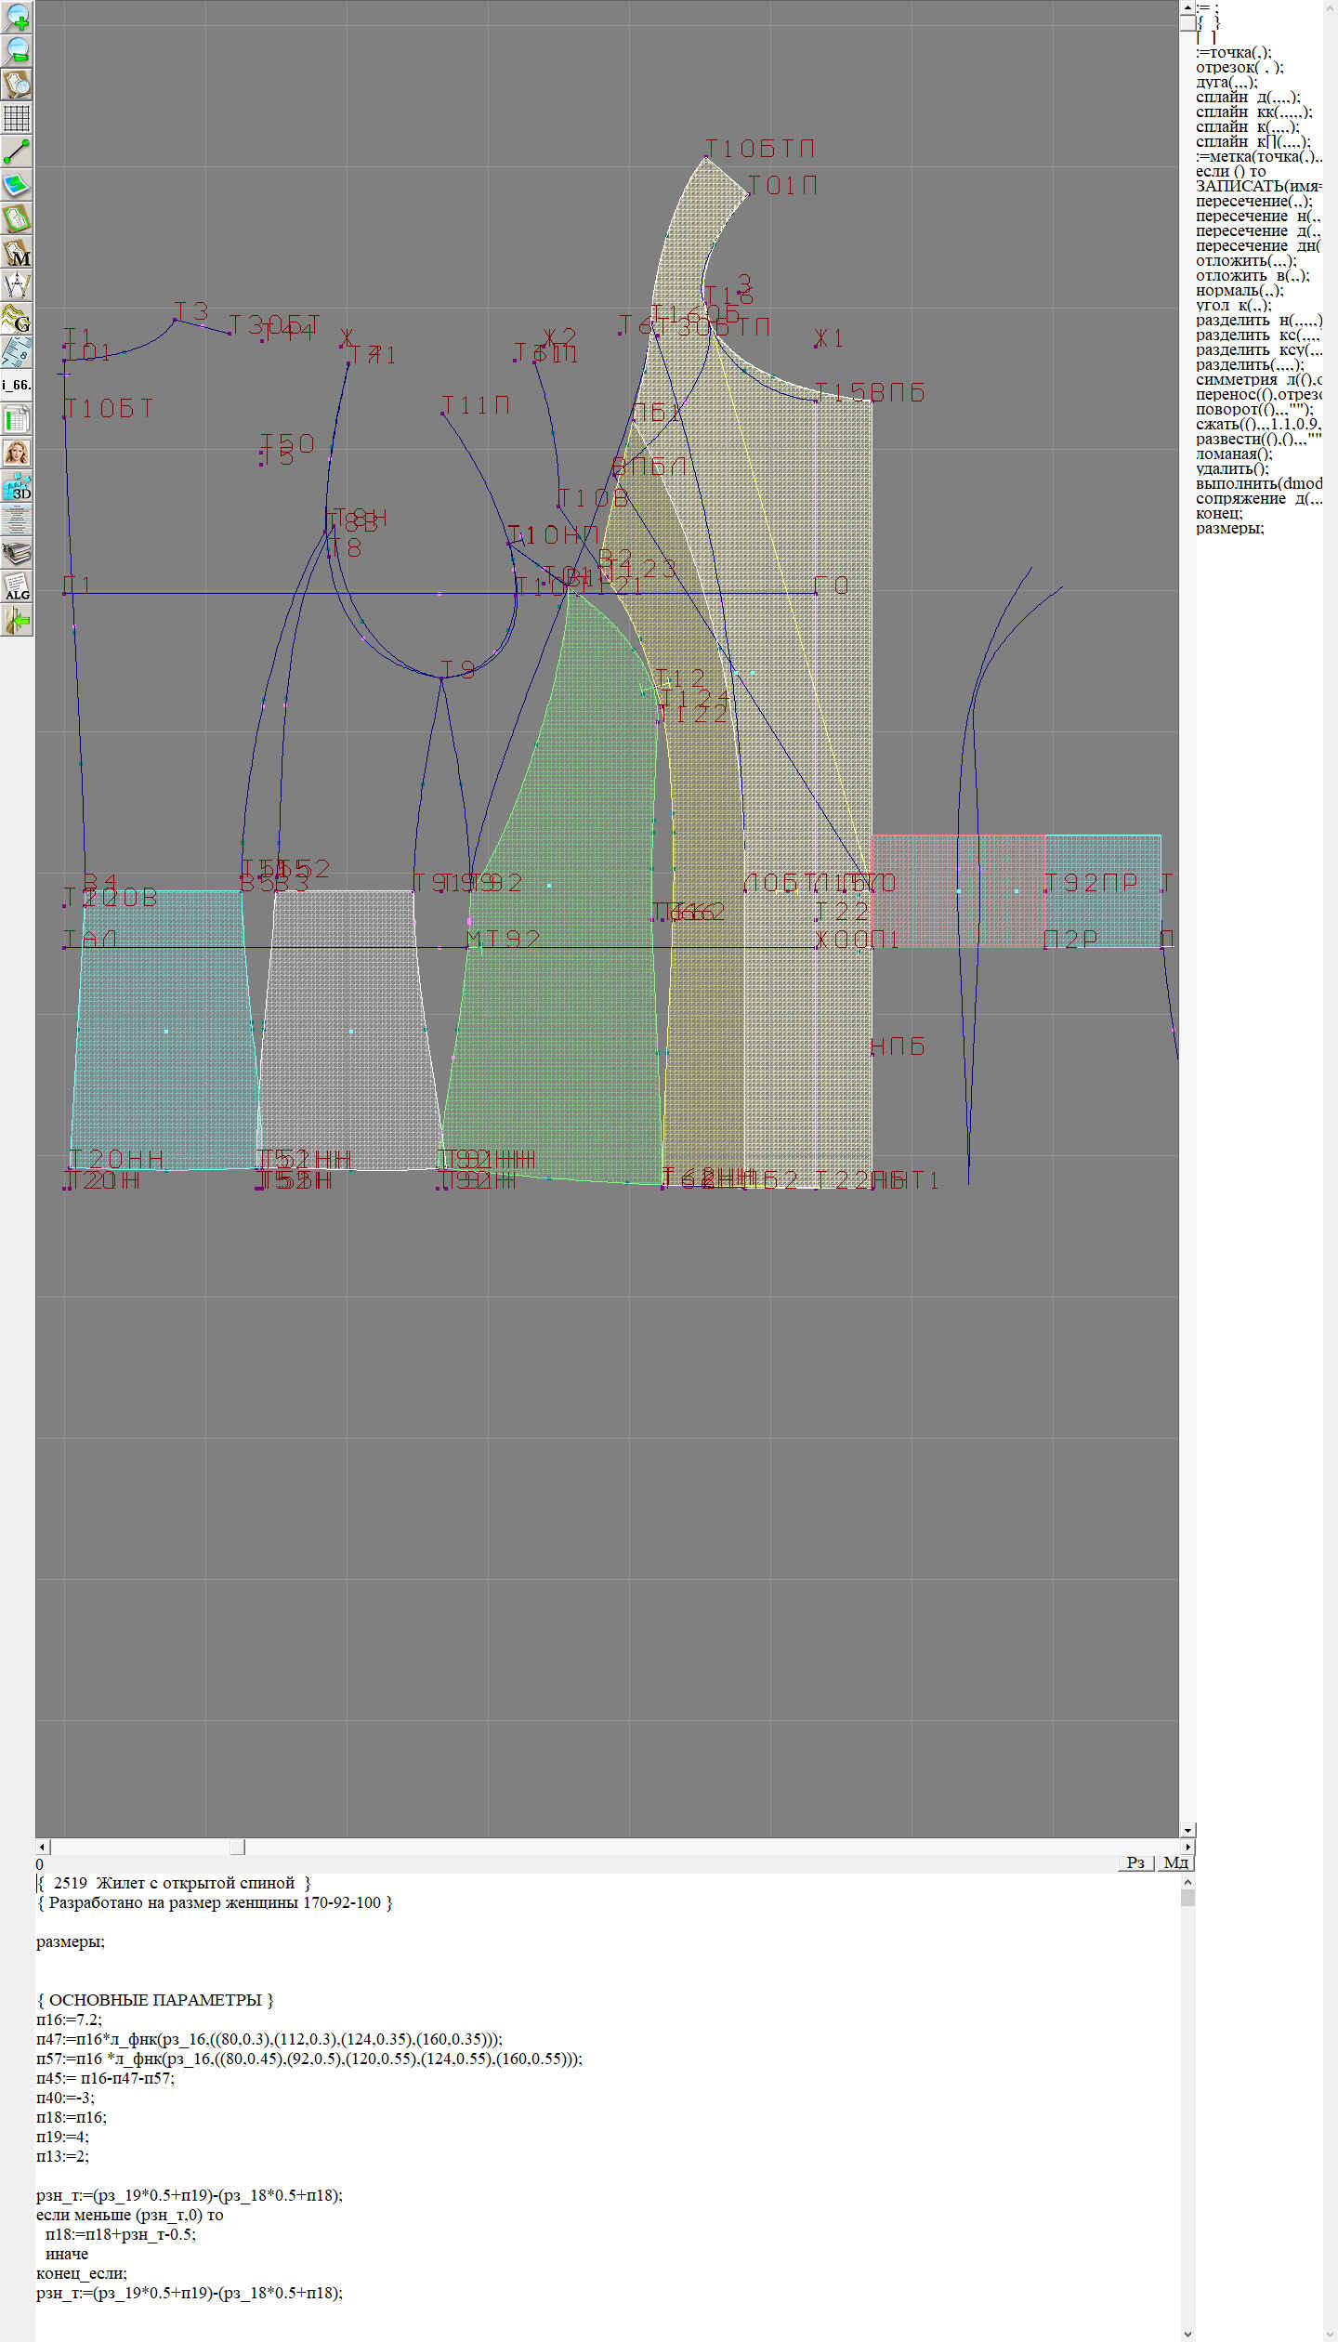Open the woman portrait icon

(x=17, y=453)
